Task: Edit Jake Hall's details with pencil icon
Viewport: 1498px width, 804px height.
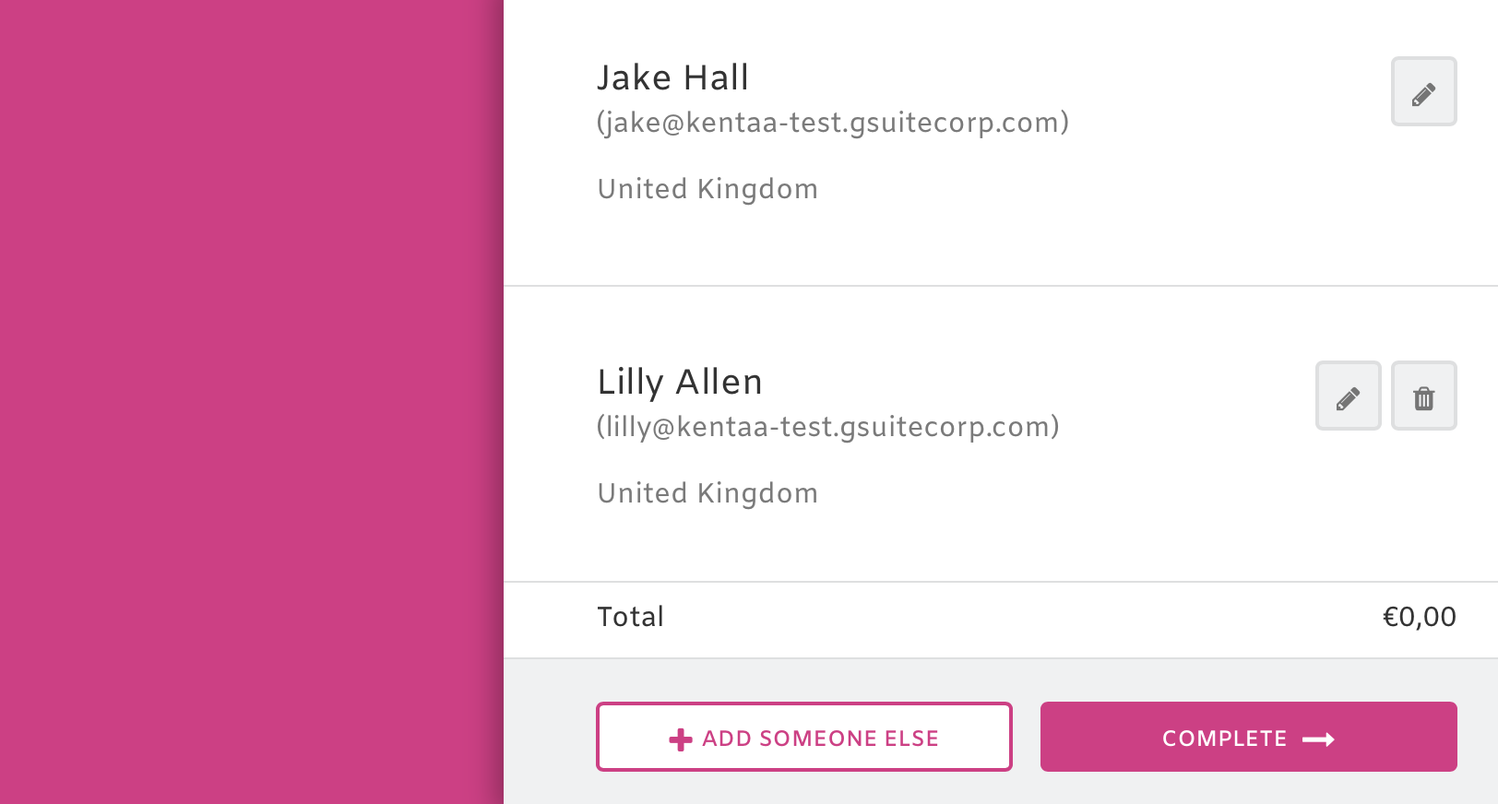Action: (x=1423, y=91)
